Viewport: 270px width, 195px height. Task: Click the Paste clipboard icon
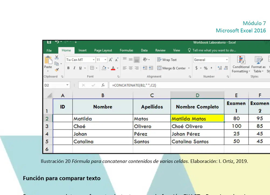48,60
